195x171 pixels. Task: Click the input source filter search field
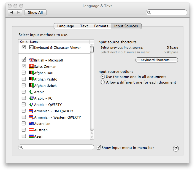(x=56, y=147)
